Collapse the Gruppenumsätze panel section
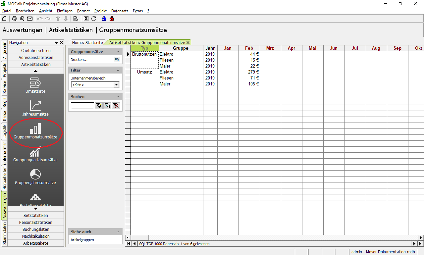This screenshot has width=424, height=255. pyautogui.click(x=118, y=52)
